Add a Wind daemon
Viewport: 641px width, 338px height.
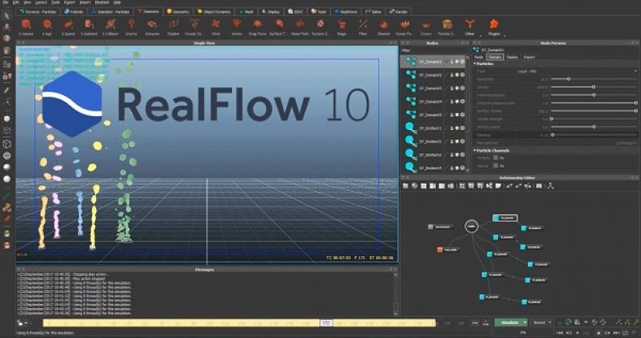point(216,28)
